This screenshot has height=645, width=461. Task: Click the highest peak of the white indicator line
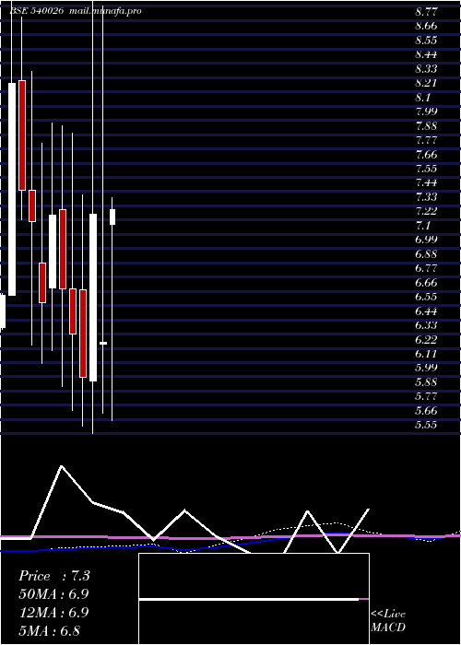pos(62,466)
